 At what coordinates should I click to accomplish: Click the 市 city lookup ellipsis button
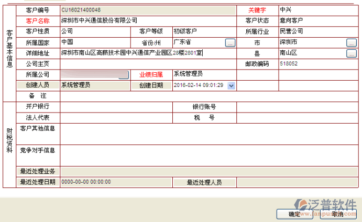[x=351, y=42]
